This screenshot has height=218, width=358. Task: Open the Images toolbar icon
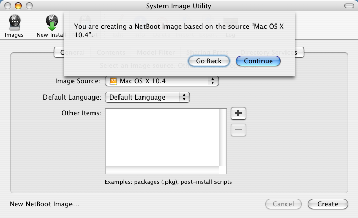point(15,22)
